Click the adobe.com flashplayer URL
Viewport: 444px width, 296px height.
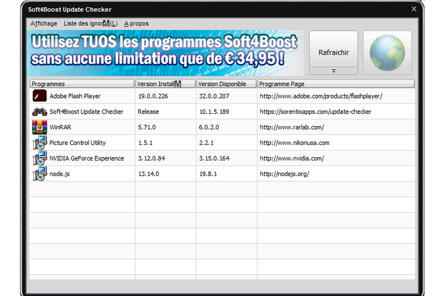321,96
